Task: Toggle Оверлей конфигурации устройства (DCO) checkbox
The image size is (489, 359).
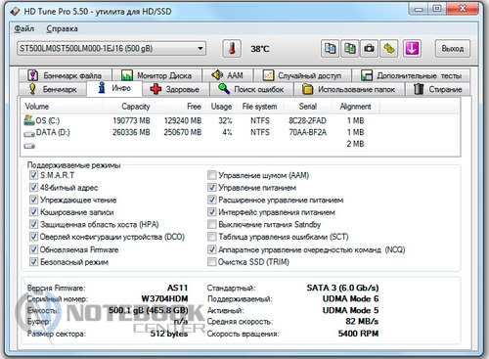Action: tap(33, 237)
